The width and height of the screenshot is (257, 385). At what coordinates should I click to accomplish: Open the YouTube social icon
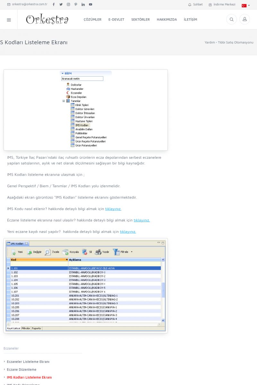[91, 4]
